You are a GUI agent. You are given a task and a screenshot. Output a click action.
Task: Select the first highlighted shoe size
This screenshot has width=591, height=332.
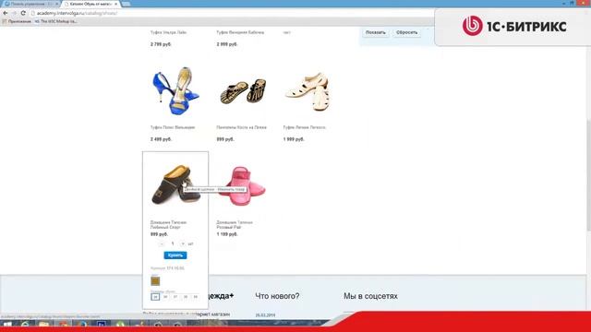point(155,297)
